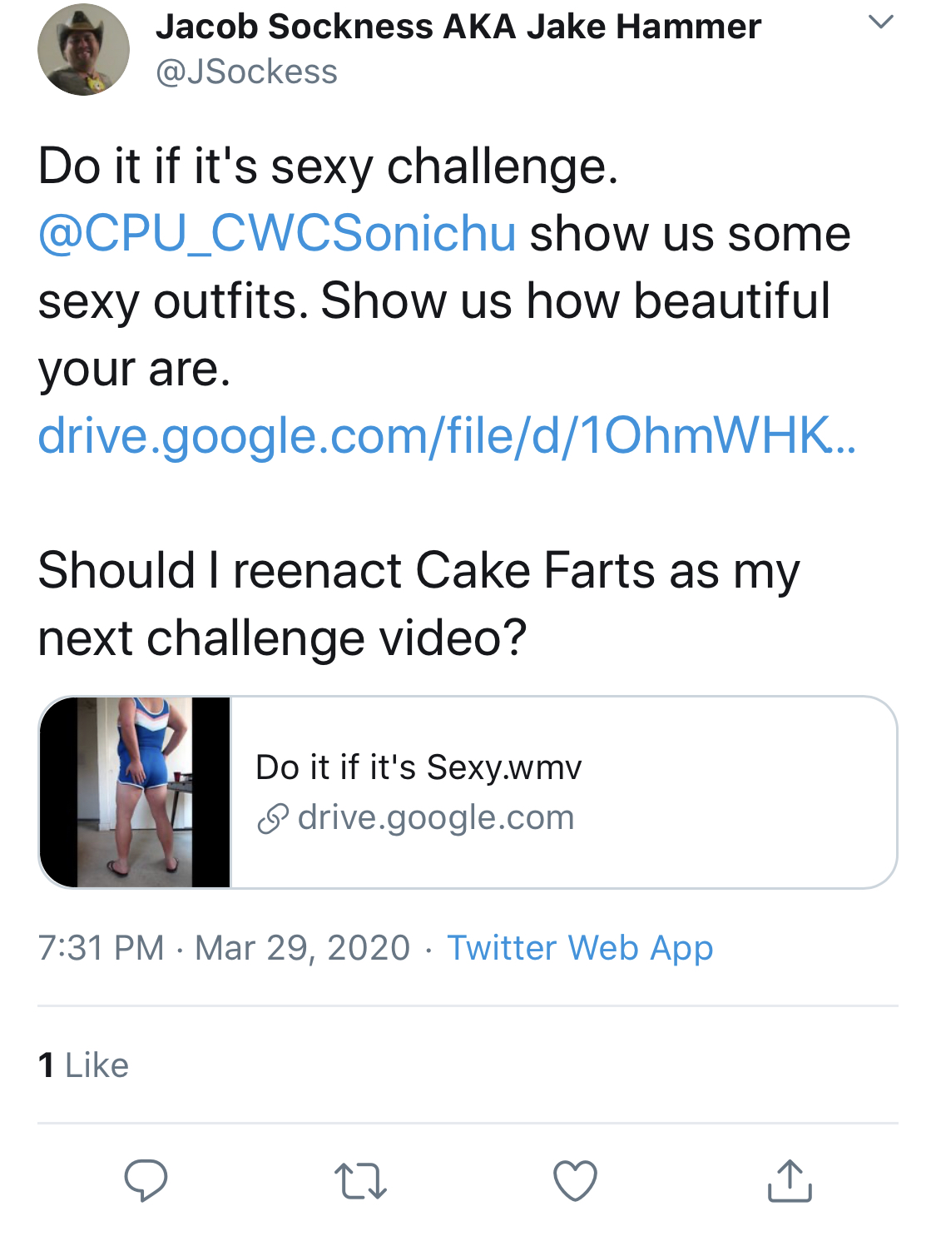Screen dimensions: 936x1236
Task: Tap the reply speech bubble icon
Action: (x=146, y=1180)
